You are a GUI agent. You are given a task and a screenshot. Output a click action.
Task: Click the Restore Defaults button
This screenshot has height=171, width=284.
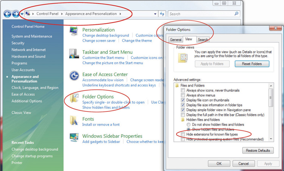click(258, 151)
